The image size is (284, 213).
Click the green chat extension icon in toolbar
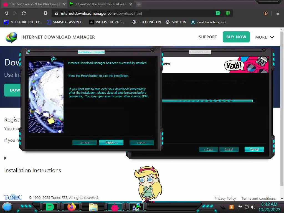pyautogui.click(x=218, y=13)
